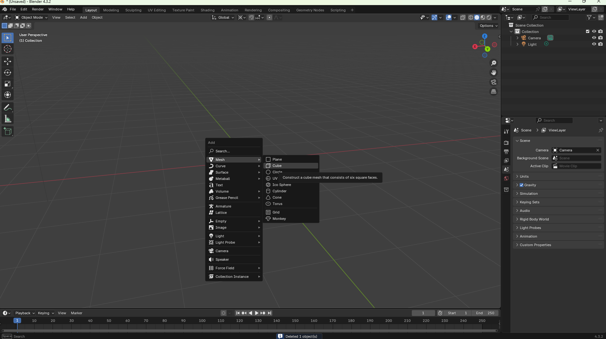This screenshot has height=339, width=606.
Task: Select the 3D Cursor tool
Action: 8,49
